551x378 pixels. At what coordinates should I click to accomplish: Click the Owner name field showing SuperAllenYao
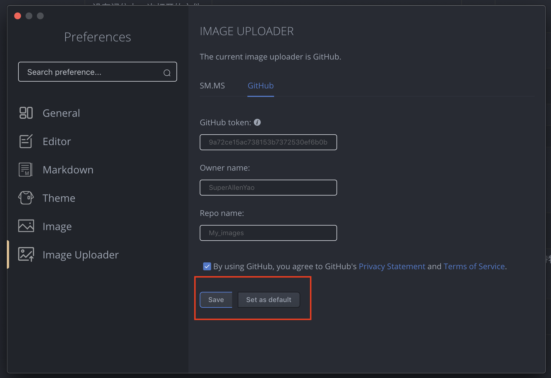coord(268,187)
